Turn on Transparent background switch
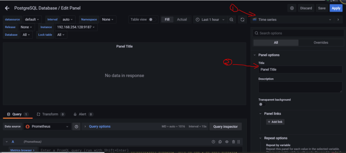Screen dimensions: 346x153 (x=262, y=104)
